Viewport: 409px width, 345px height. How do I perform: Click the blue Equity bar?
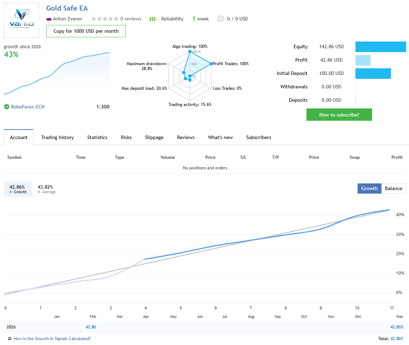pos(380,47)
